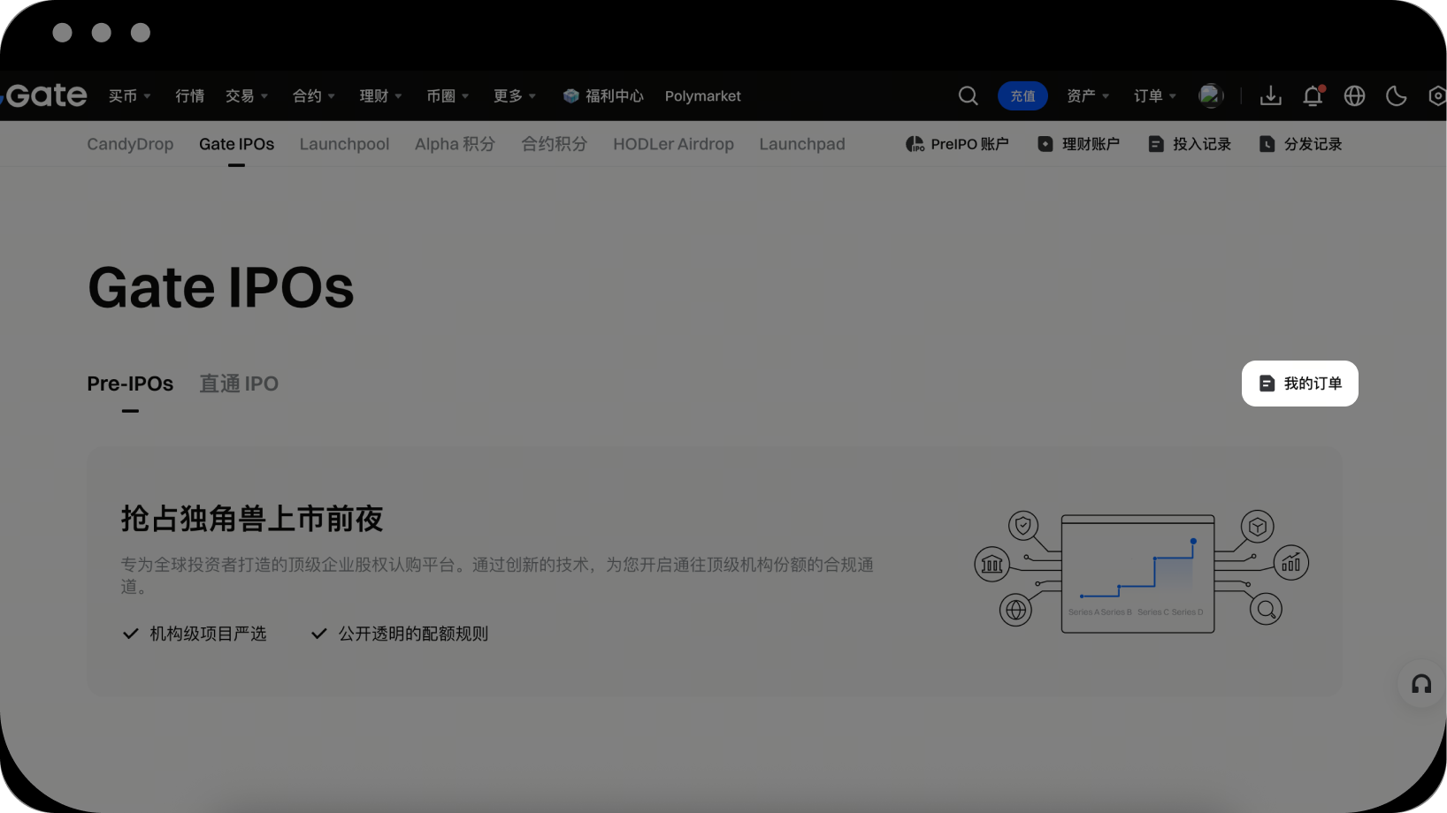Click the 福利中心 gift box icon
The image size is (1447, 813).
[x=571, y=95]
